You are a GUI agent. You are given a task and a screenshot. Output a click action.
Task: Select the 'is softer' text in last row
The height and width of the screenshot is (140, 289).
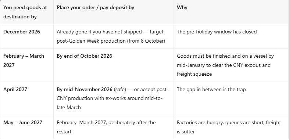[x=186, y=132]
